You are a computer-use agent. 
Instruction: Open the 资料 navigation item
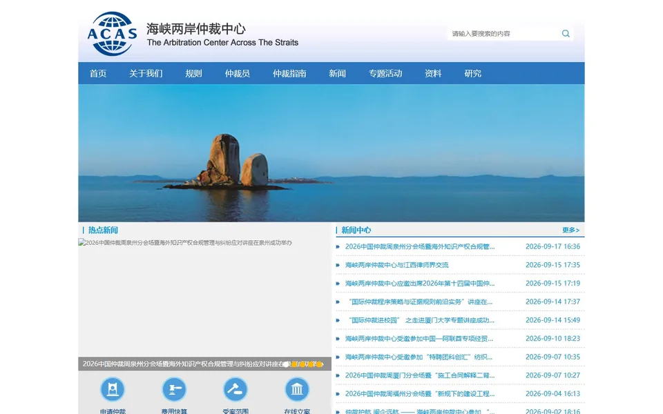(433, 74)
